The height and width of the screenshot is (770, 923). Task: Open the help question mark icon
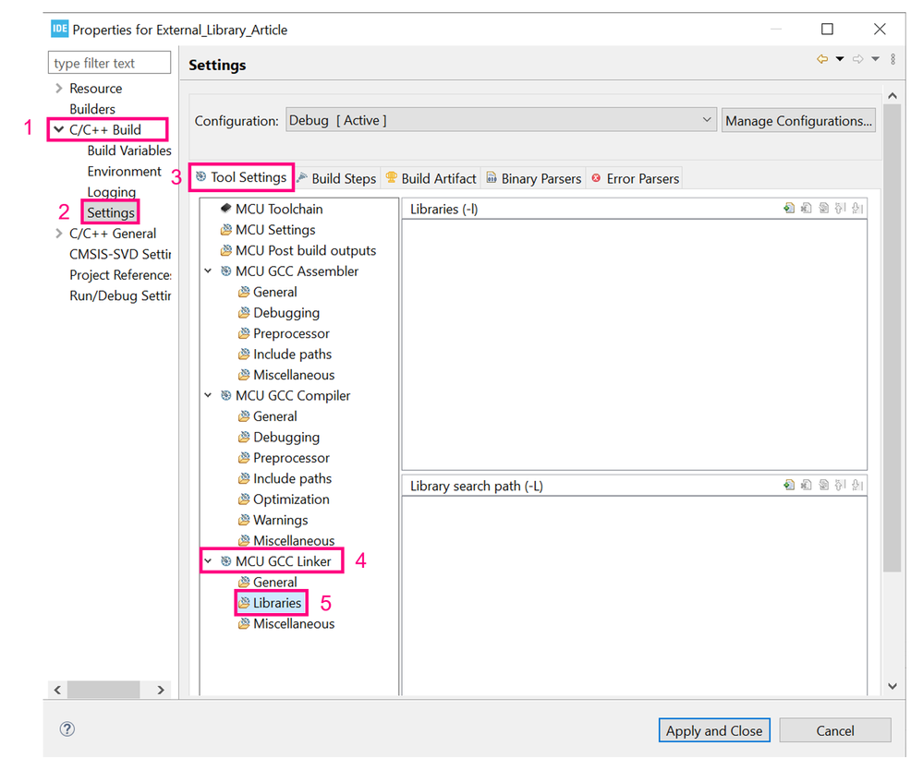(x=67, y=729)
